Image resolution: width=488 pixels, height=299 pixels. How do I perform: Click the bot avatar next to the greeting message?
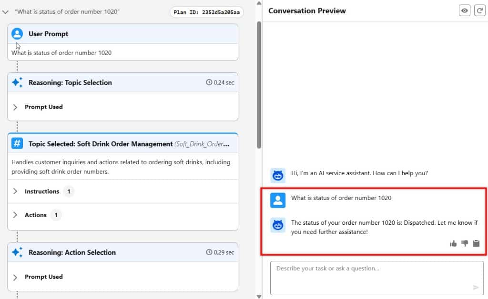[x=278, y=175]
